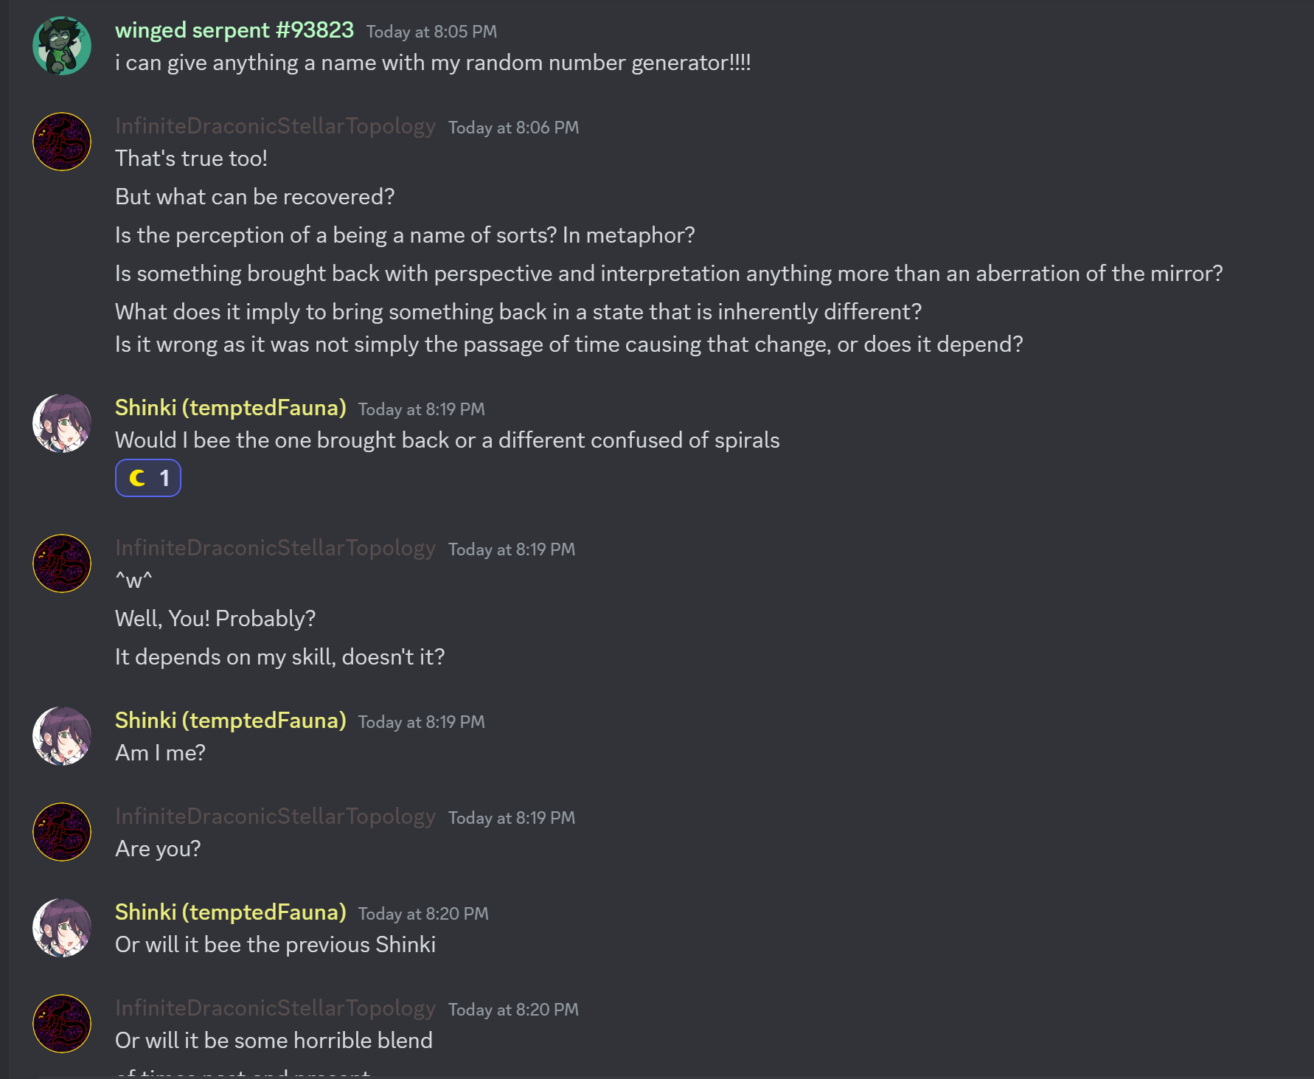This screenshot has width=1314, height=1079.
Task: Click Shinki's avatar beside "previous Shinki" message
Action: pos(62,928)
